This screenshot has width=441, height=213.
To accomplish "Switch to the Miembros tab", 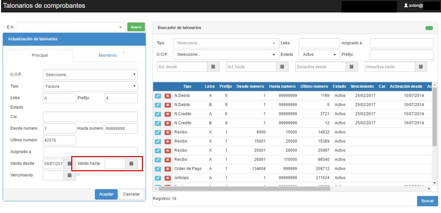I will pyautogui.click(x=108, y=55).
